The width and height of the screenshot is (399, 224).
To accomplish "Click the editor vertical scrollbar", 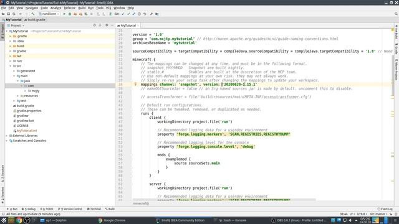I will pos(393,76).
